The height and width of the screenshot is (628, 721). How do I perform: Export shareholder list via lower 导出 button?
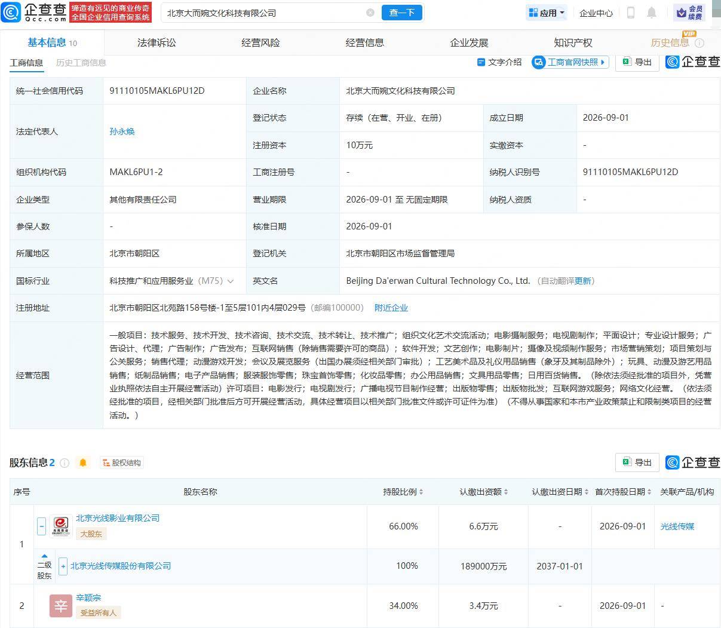(x=637, y=462)
